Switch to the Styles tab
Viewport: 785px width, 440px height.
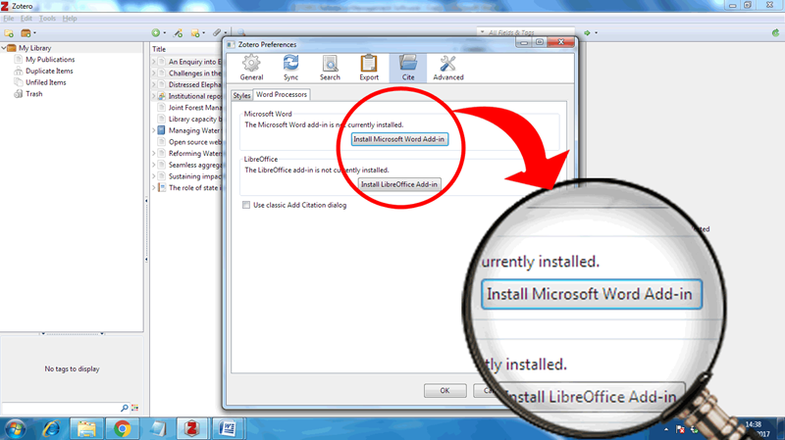[241, 95]
